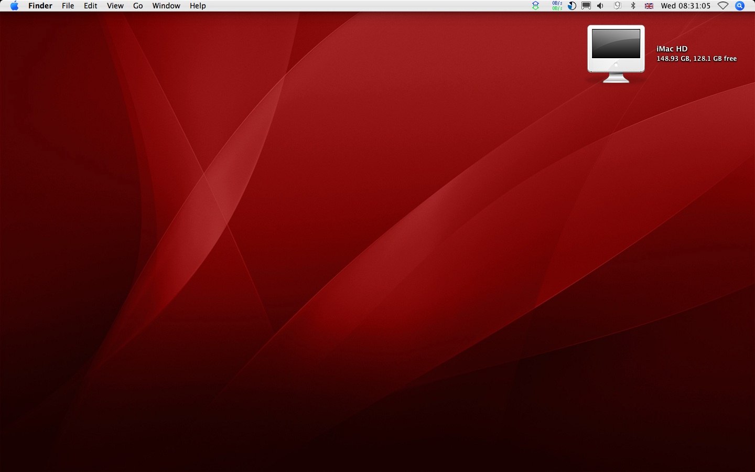Click the iMac HD drive label

click(672, 49)
